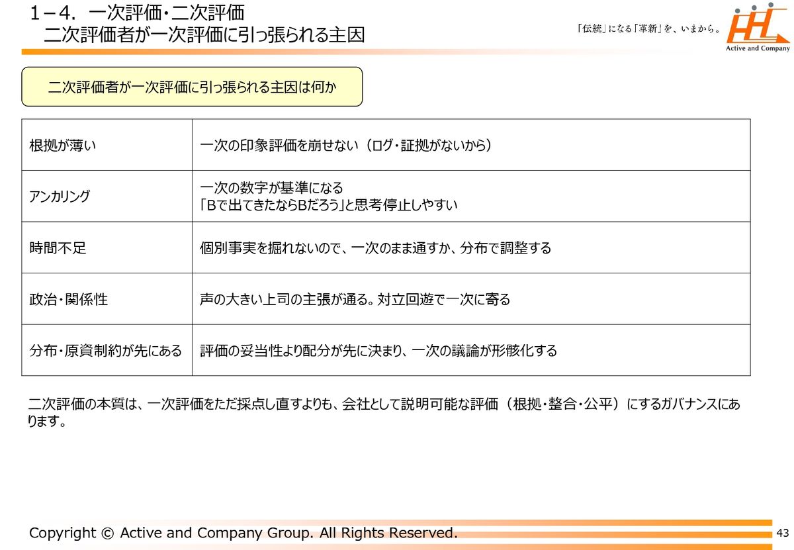The image size is (794, 550).
Task: Select the '評価の妥当性より配分が先に決まり' text
Action: click(378, 351)
